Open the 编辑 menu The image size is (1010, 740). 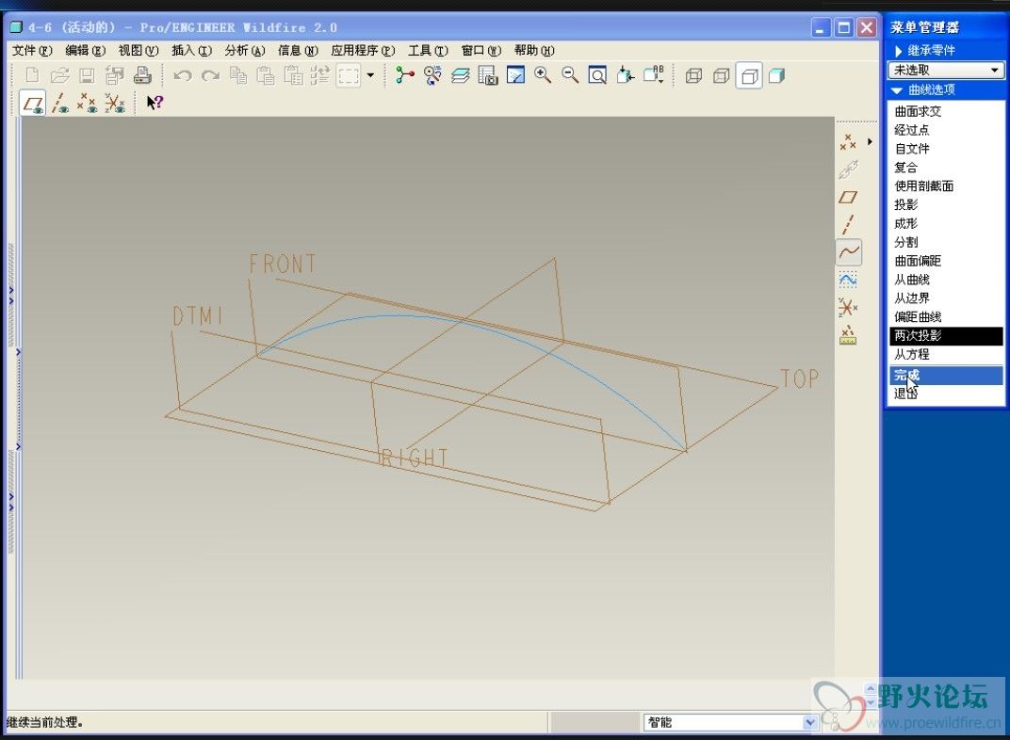click(x=85, y=50)
